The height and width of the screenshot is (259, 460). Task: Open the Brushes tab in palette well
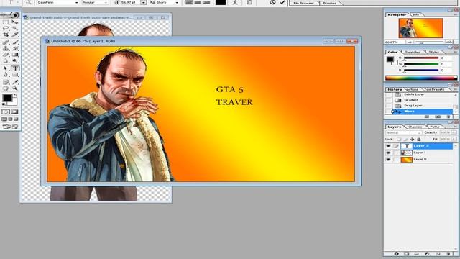(329, 3)
